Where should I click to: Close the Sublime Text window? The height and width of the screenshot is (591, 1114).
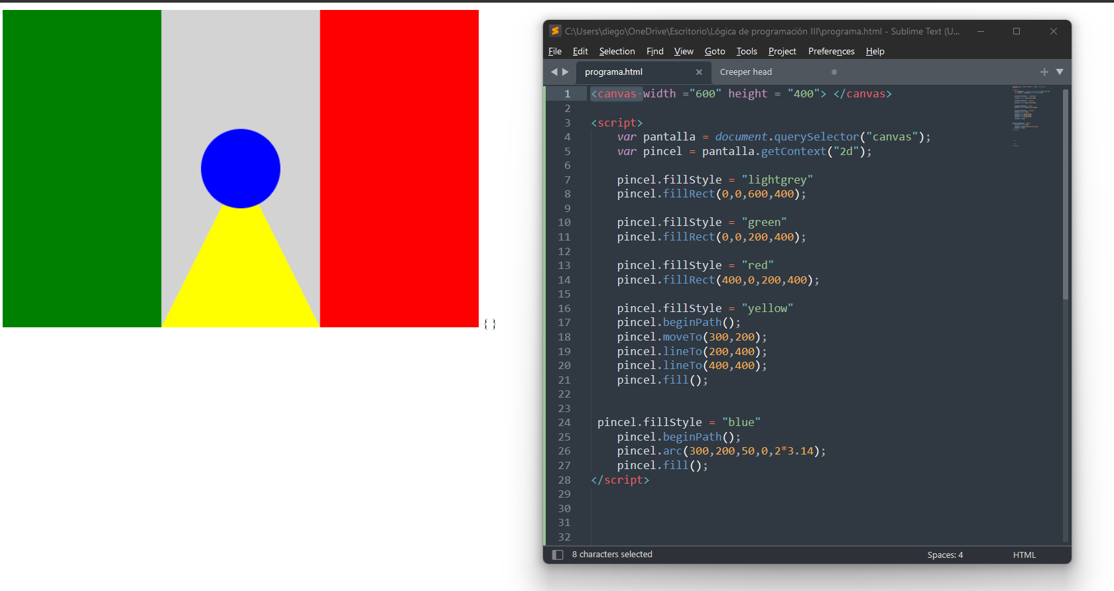tap(1054, 31)
